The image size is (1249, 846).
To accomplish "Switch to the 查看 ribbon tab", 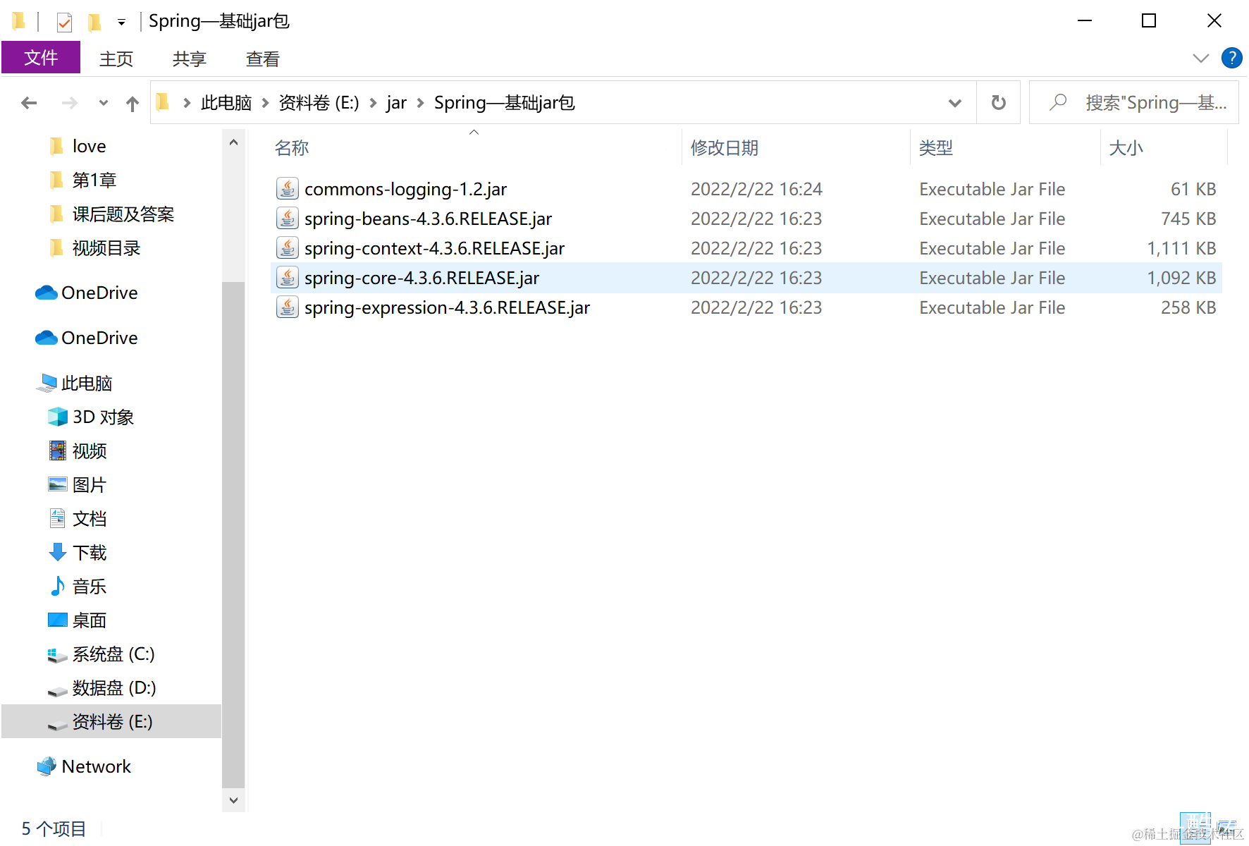I will (262, 59).
